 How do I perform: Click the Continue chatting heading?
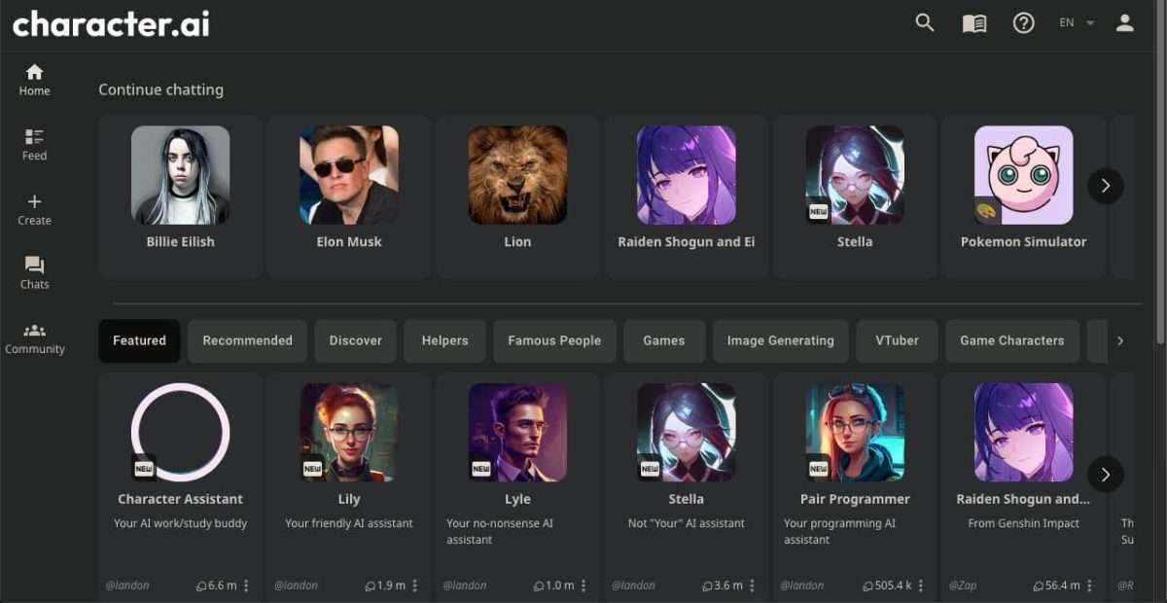pyautogui.click(x=160, y=89)
